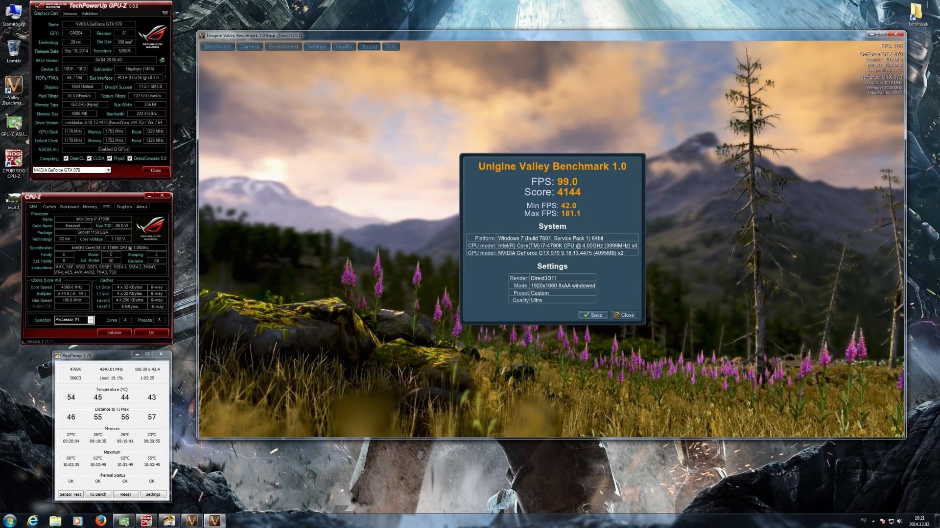Select the CPU-Z Specification field
Screen dimensions: 940x528
(110, 248)
